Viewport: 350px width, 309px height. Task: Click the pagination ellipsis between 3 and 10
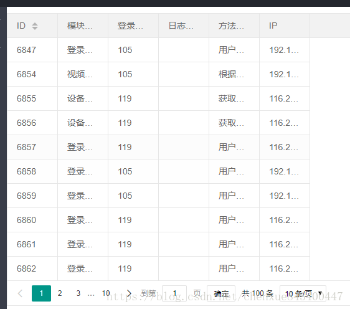click(91, 295)
